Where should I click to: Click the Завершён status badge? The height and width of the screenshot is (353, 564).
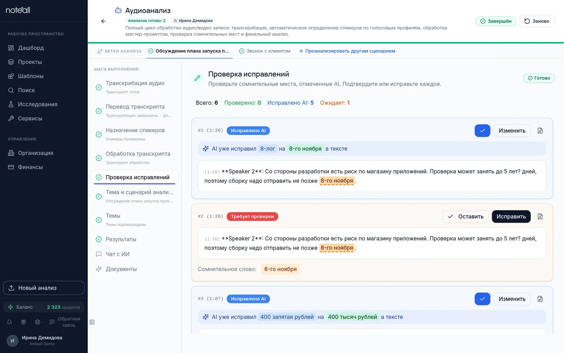click(496, 21)
